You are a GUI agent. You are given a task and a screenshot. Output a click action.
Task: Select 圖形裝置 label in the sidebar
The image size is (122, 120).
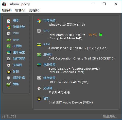(x=19, y=52)
